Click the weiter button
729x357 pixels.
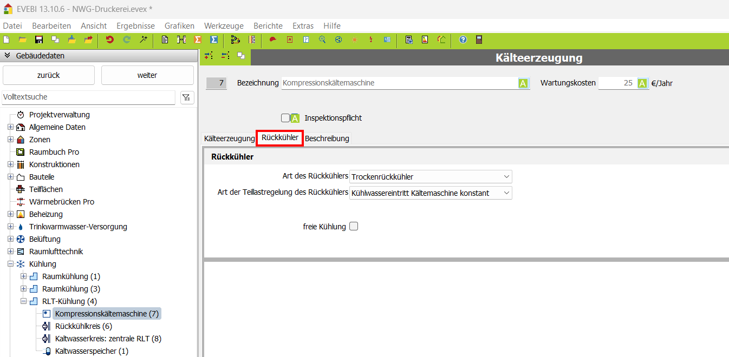click(x=147, y=75)
